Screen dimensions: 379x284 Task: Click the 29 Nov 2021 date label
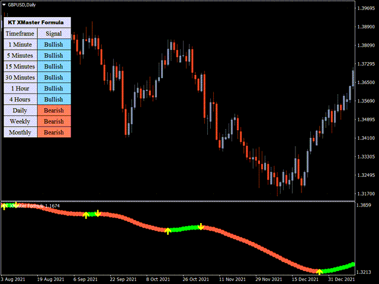click(268, 279)
